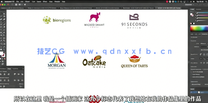Select the Type tool

1,22
